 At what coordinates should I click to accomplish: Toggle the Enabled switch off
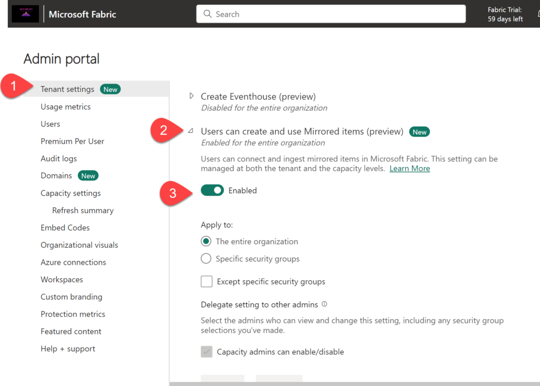pos(212,190)
